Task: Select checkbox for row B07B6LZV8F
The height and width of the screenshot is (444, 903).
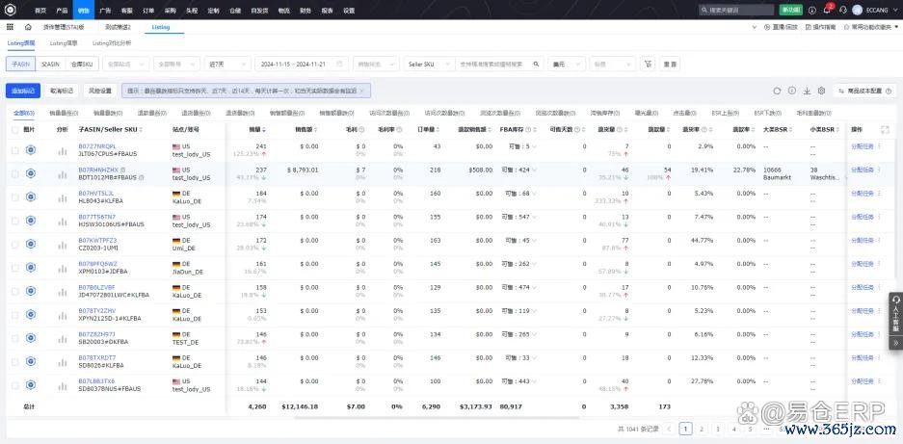Action: tap(15, 292)
